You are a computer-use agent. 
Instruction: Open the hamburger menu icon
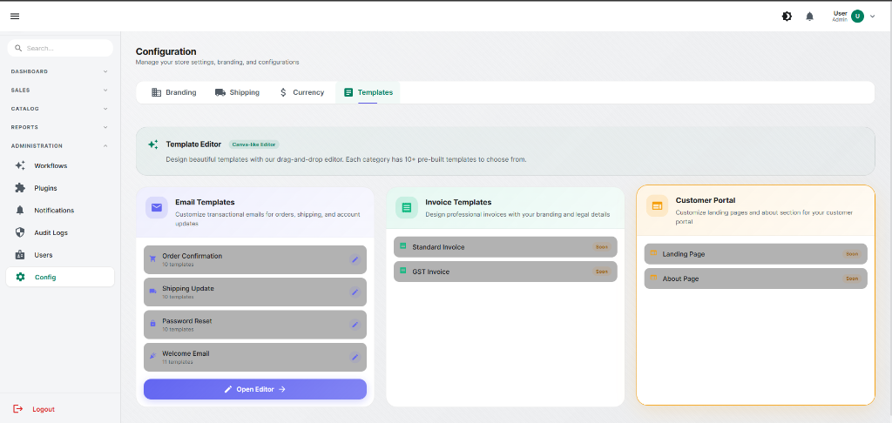tap(15, 17)
